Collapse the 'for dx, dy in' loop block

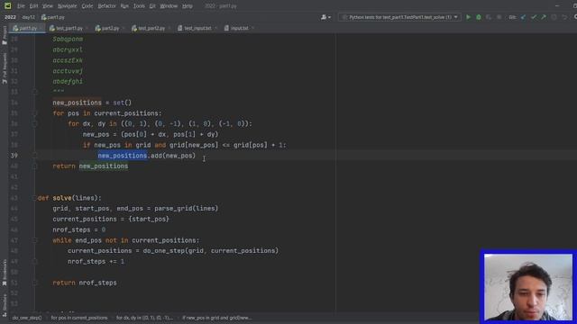pos(34,124)
